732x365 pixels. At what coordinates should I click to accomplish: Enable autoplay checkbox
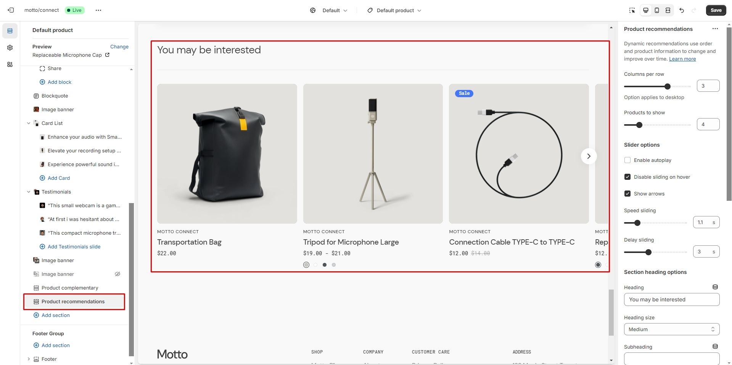click(627, 160)
